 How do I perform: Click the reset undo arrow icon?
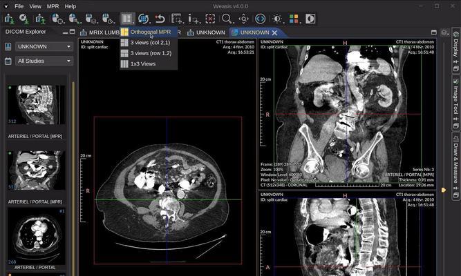160,19
